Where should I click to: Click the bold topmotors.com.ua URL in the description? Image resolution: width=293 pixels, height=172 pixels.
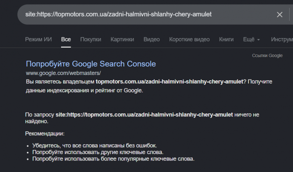(169, 81)
